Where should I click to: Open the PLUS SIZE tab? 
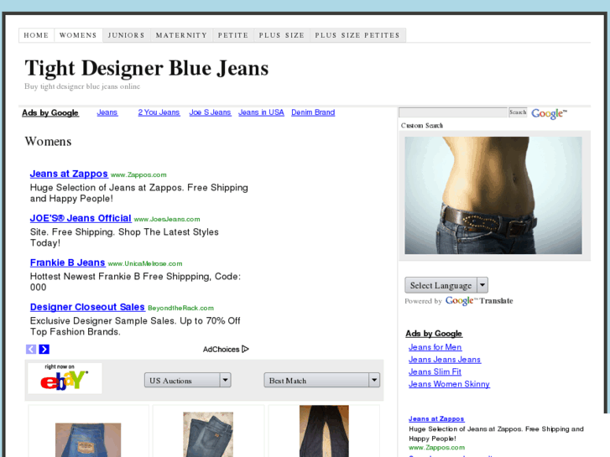(282, 35)
